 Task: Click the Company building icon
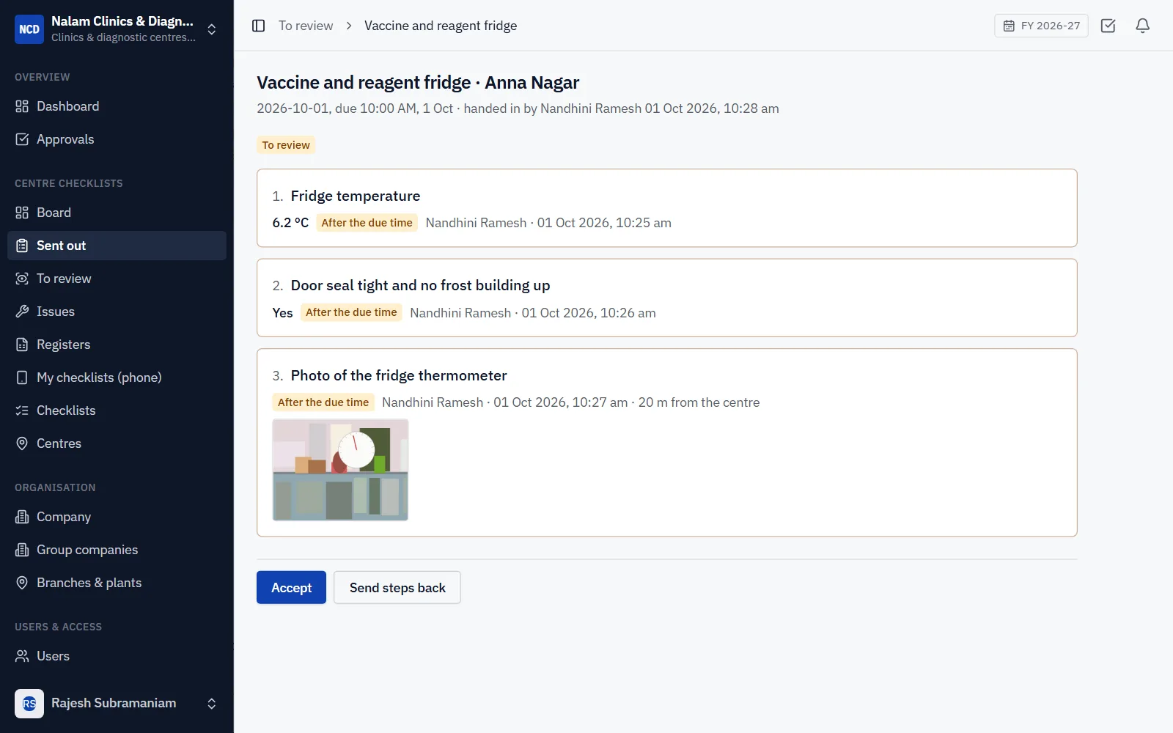pos(22,517)
